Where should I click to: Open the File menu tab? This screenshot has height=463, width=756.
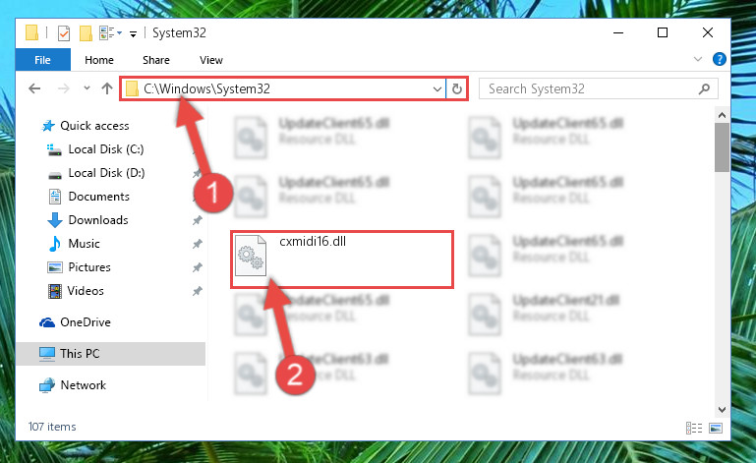[x=43, y=60]
